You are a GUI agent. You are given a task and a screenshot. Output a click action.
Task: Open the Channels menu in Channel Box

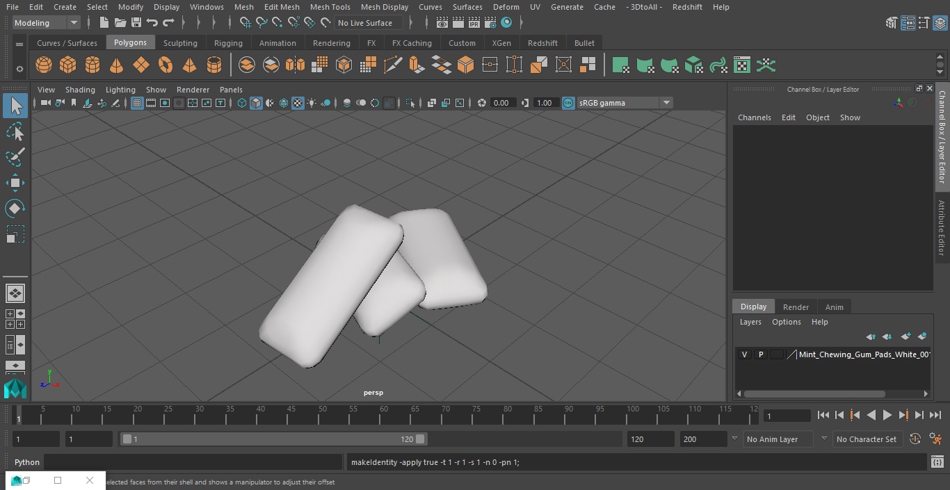(754, 117)
